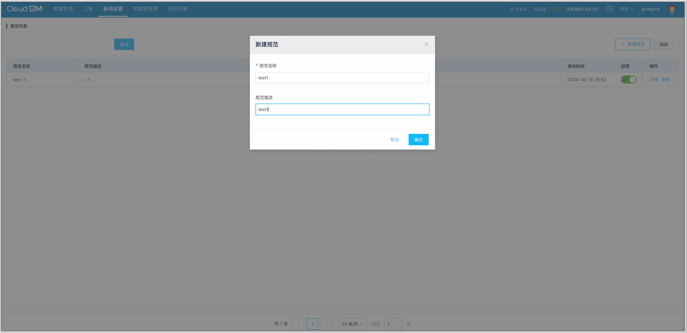Click the 跳至 page number input

[x=393, y=324]
